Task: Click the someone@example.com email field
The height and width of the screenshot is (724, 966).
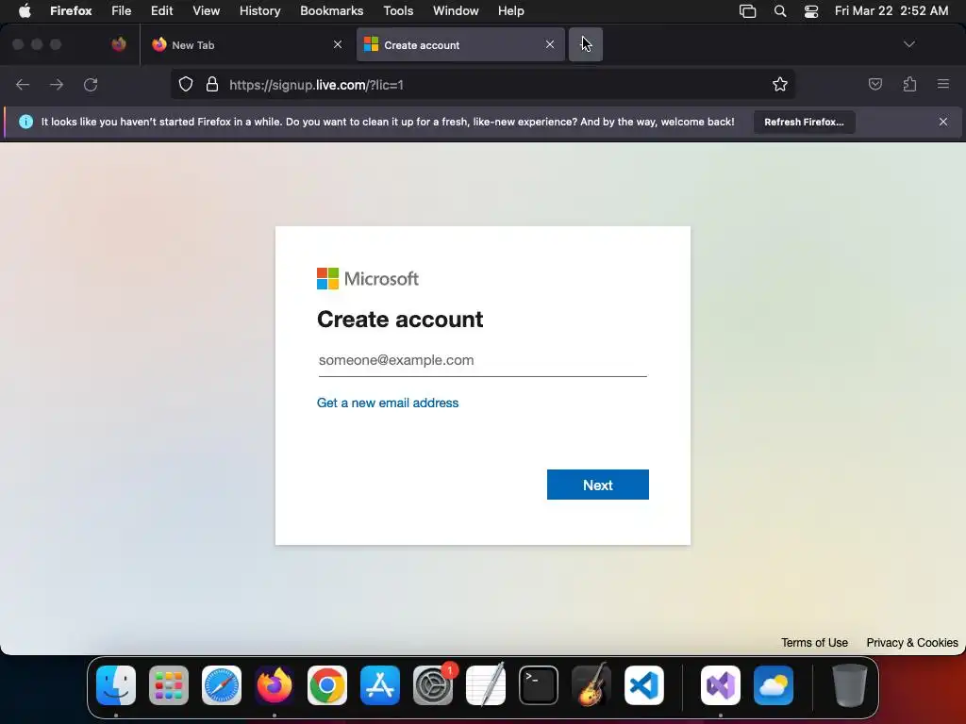Action: coord(482,360)
